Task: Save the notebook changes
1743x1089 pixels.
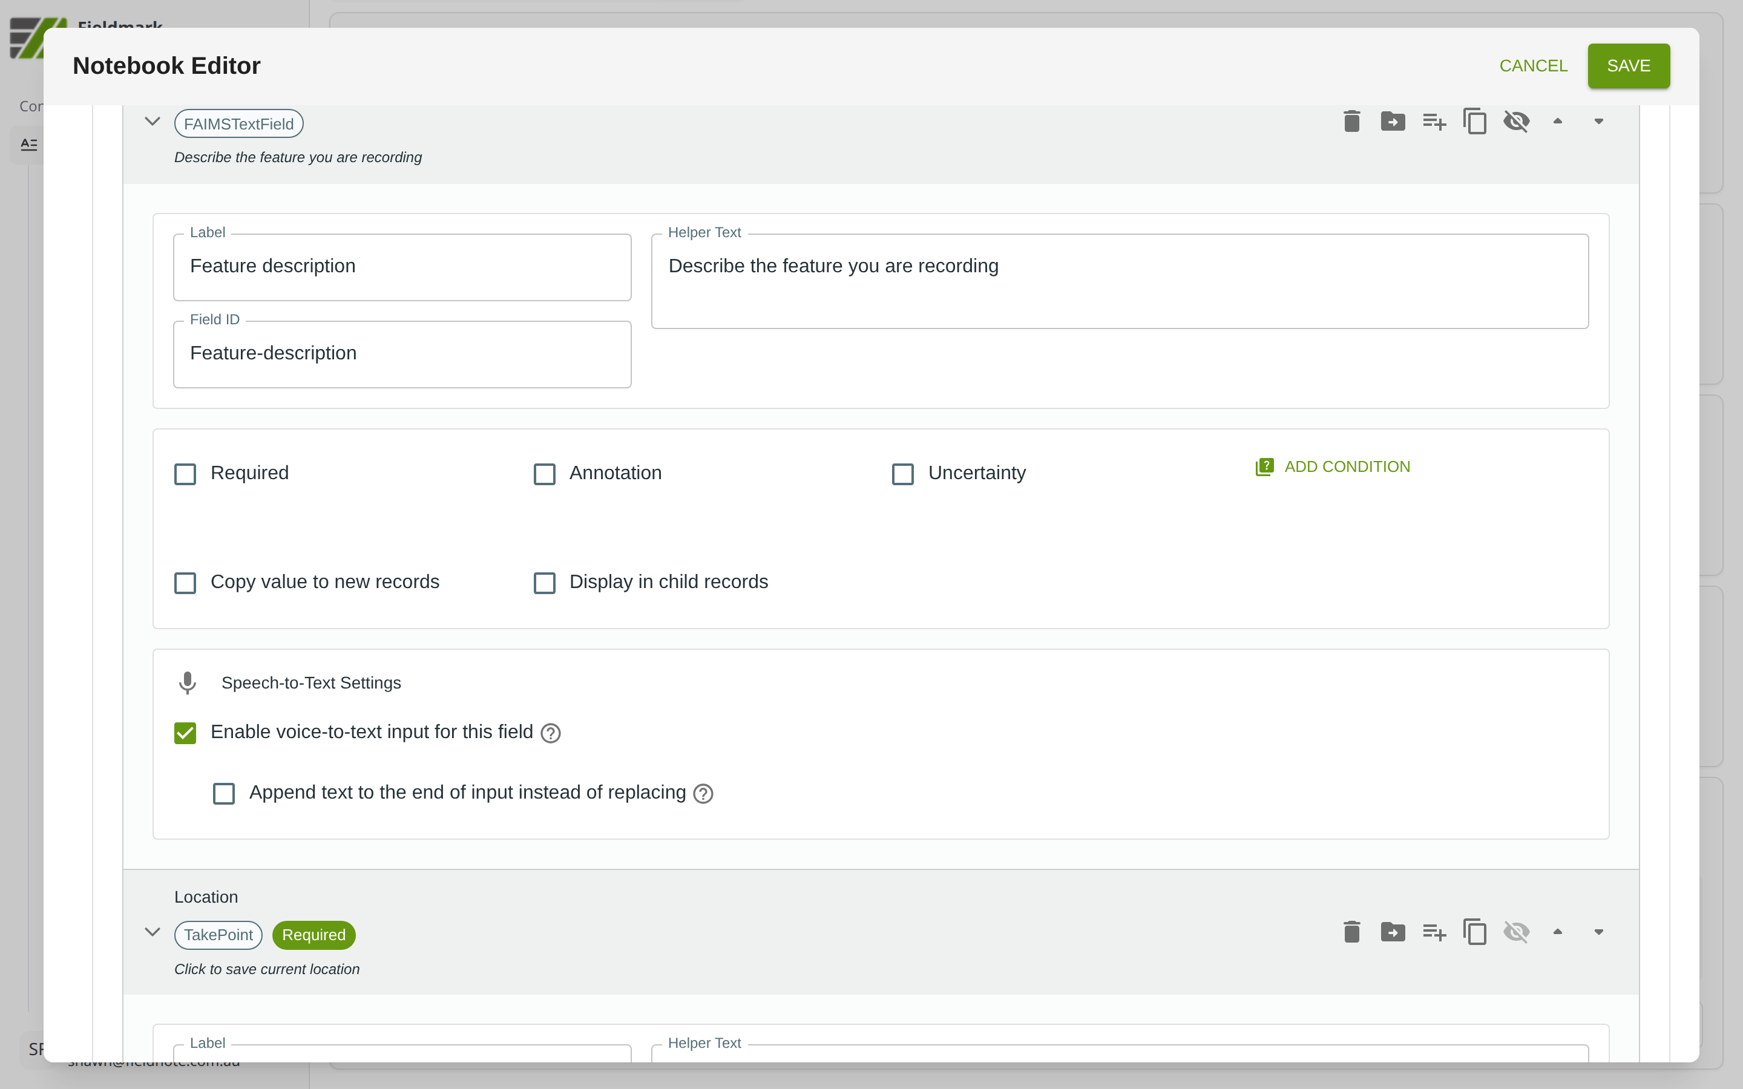Action: [x=1628, y=65]
